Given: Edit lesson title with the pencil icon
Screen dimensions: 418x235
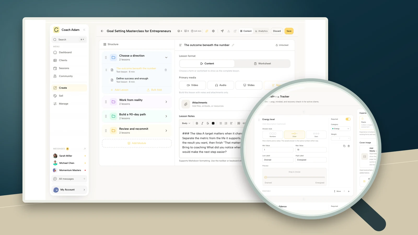Looking at the screenshot, I should click(233, 45).
